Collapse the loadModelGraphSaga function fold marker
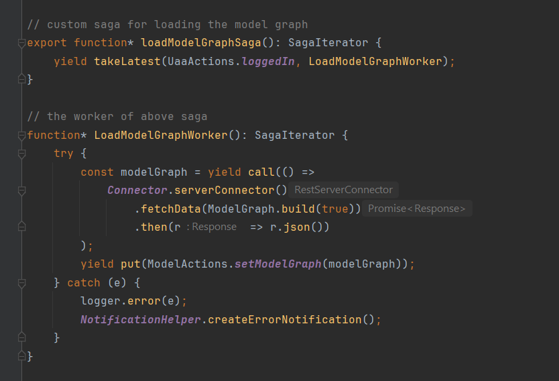 pos(21,43)
